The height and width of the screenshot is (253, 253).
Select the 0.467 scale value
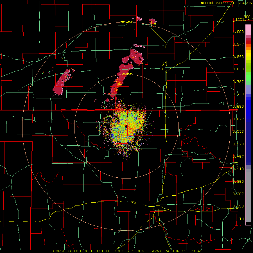click(238, 157)
